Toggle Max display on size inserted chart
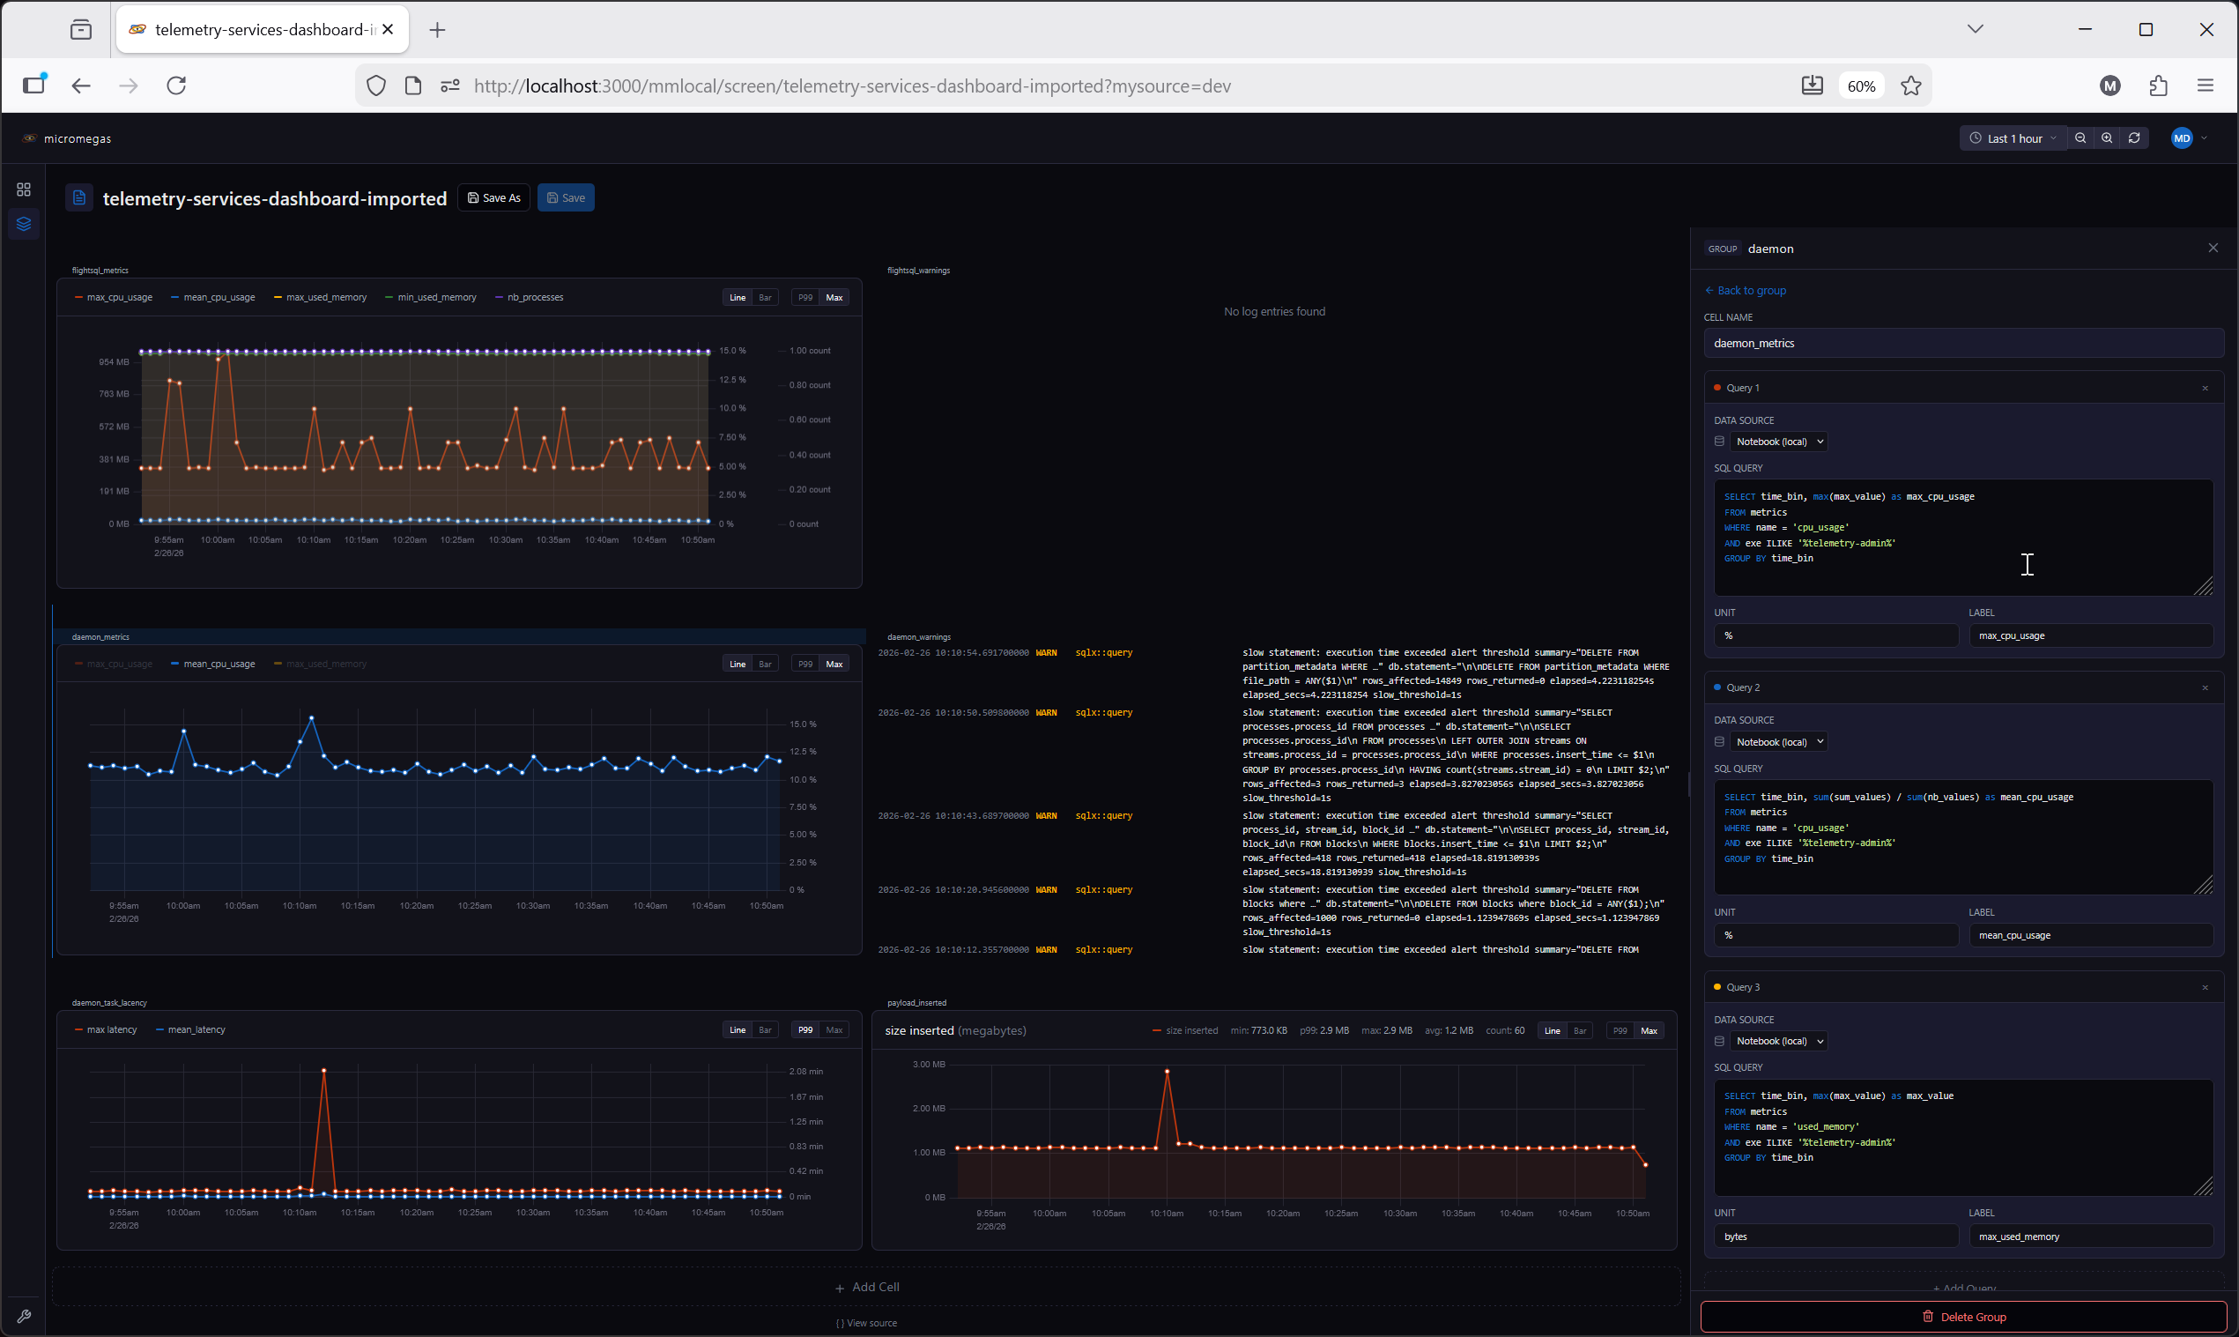The image size is (2239, 1337). tap(1650, 1029)
